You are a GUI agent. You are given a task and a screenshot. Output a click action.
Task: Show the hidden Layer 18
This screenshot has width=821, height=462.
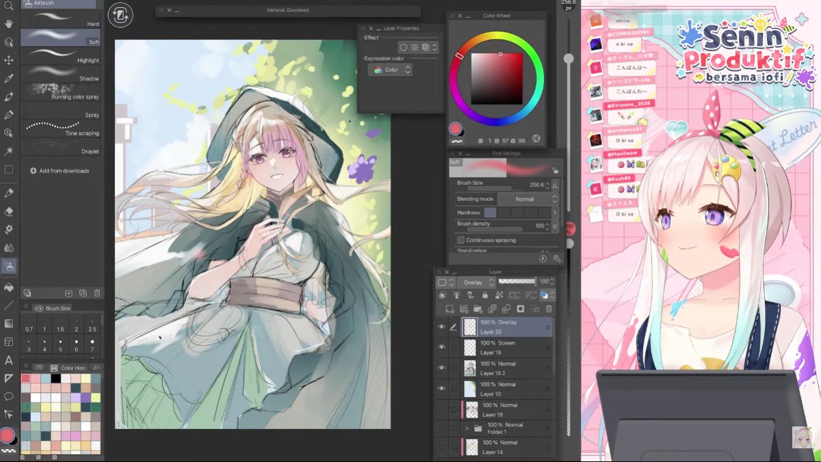441,409
